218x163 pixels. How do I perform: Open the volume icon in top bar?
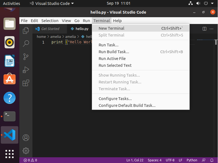coord(198,3)
